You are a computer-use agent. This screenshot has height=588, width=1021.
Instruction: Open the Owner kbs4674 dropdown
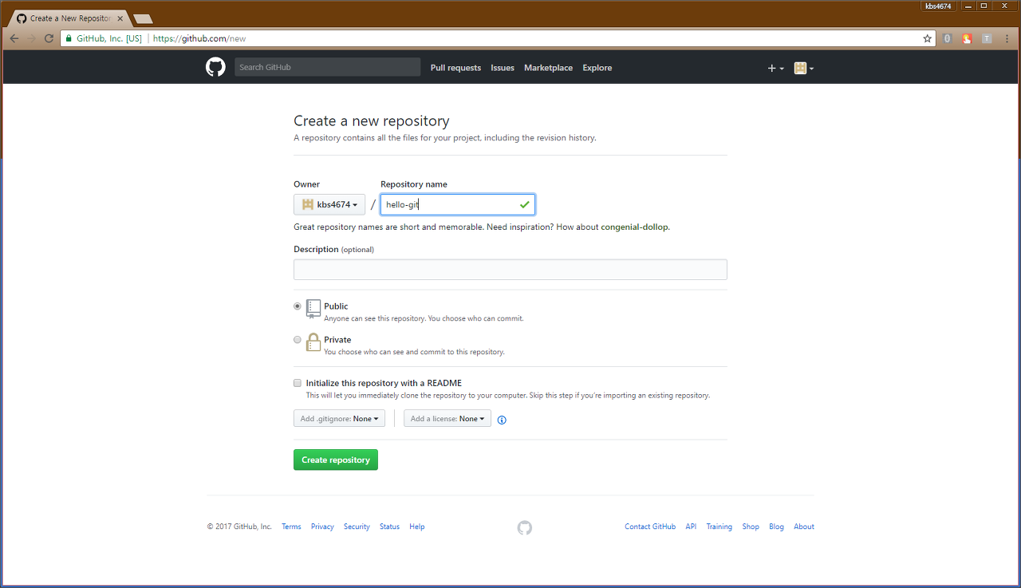tap(329, 204)
